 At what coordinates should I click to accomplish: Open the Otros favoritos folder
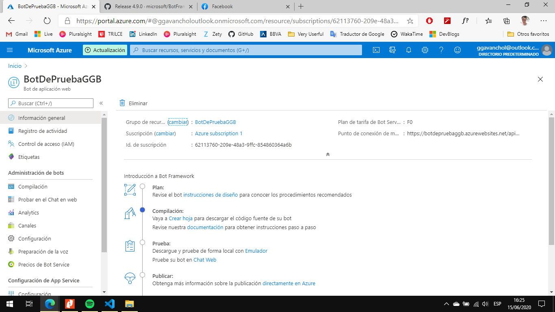[528, 34]
